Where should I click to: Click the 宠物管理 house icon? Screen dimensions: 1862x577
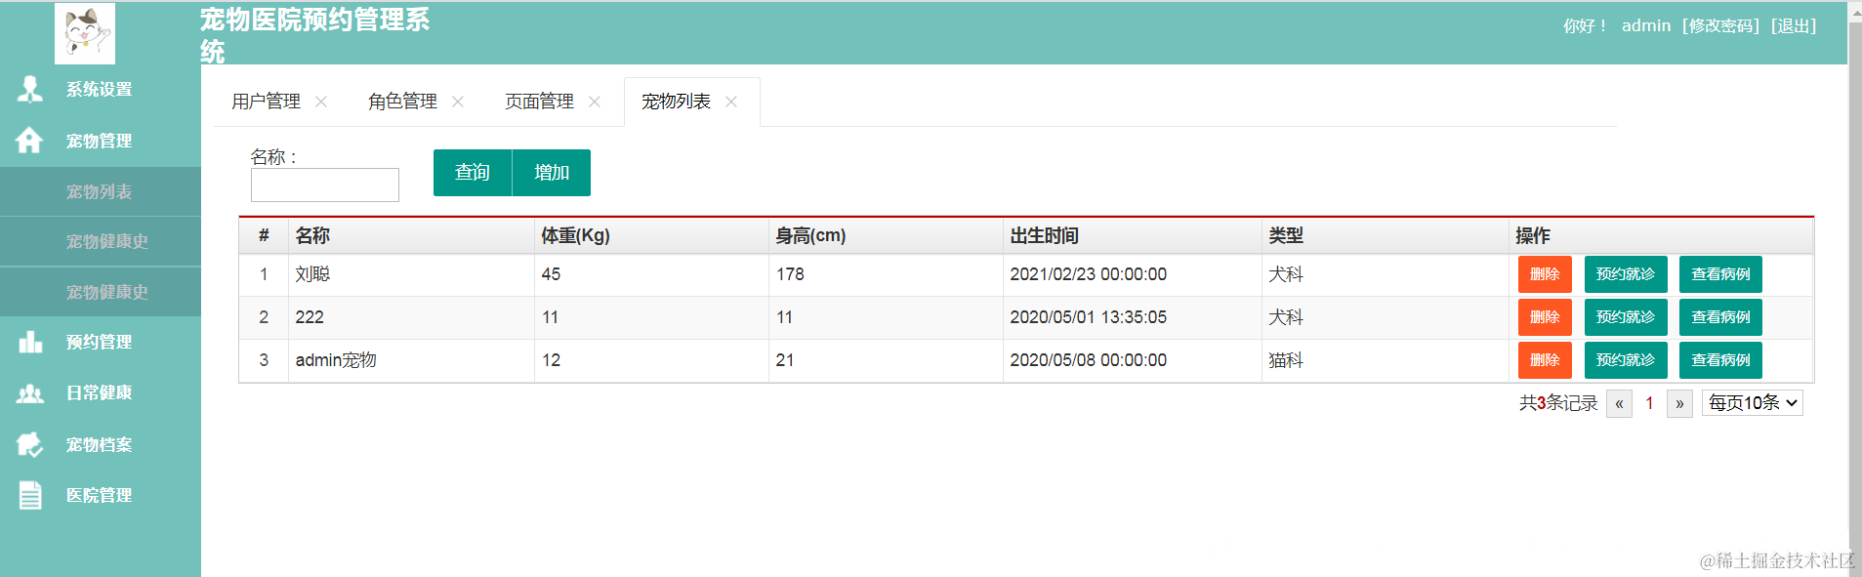[x=29, y=141]
